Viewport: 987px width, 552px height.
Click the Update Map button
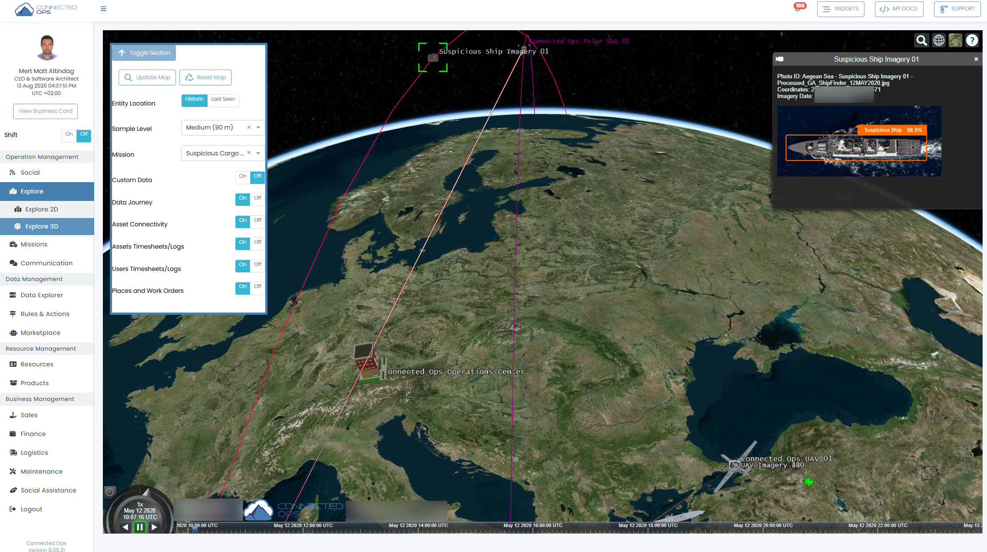(x=147, y=77)
